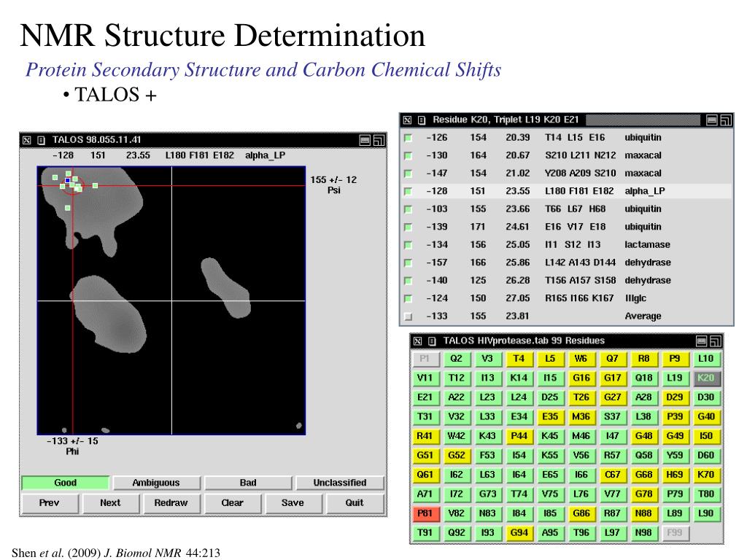This screenshot has height=560, width=747.
Task: Select residue G78 in residue grid
Action: [x=643, y=494]
